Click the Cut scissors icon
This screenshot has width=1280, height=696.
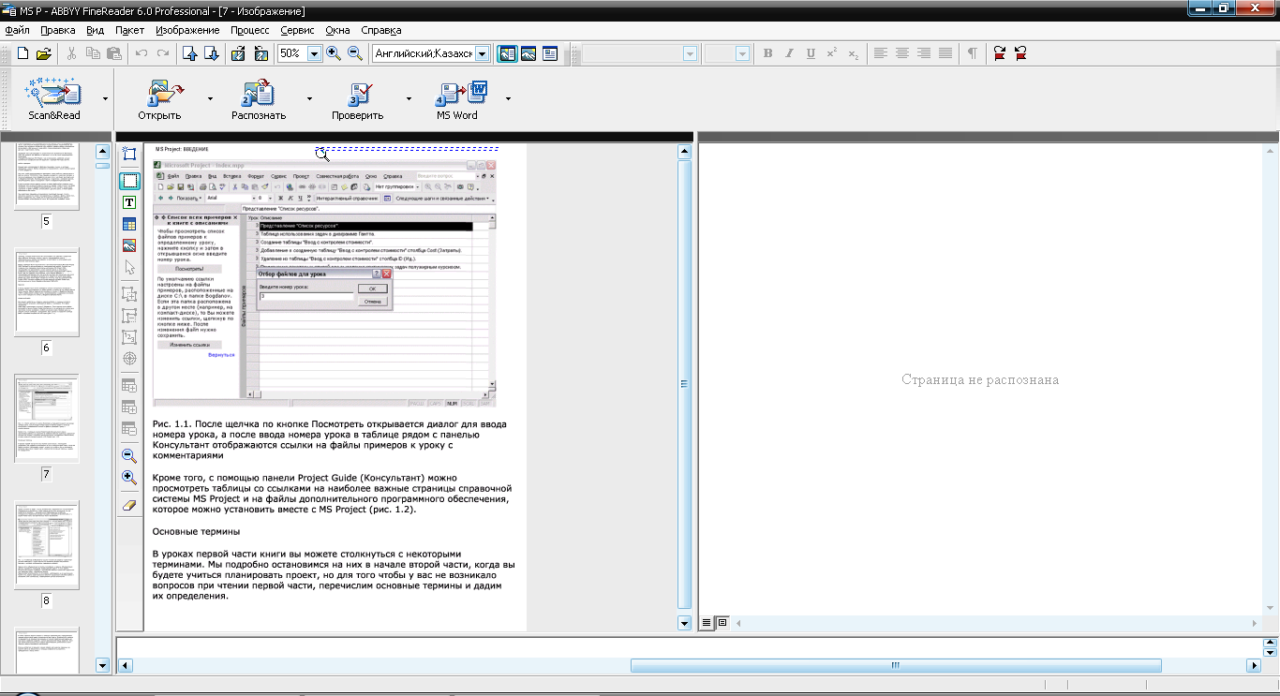pyautogui.click(x=72, y=53)
